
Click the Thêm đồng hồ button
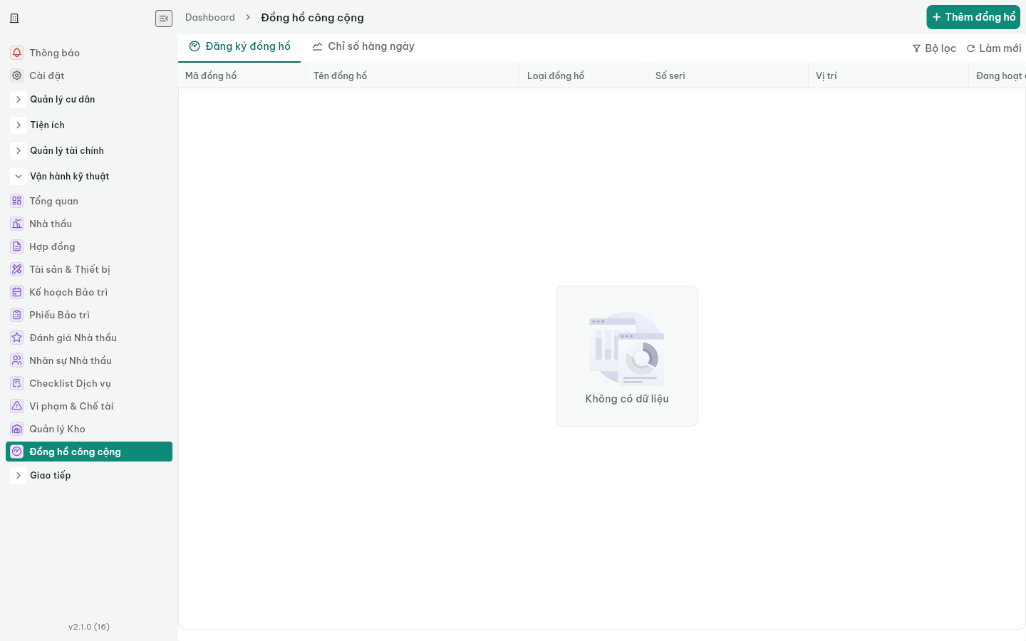click(973, 17)
